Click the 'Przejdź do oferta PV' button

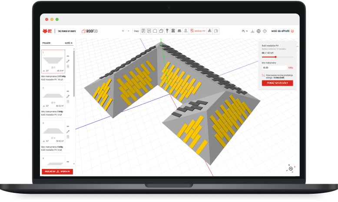(57, 172)
